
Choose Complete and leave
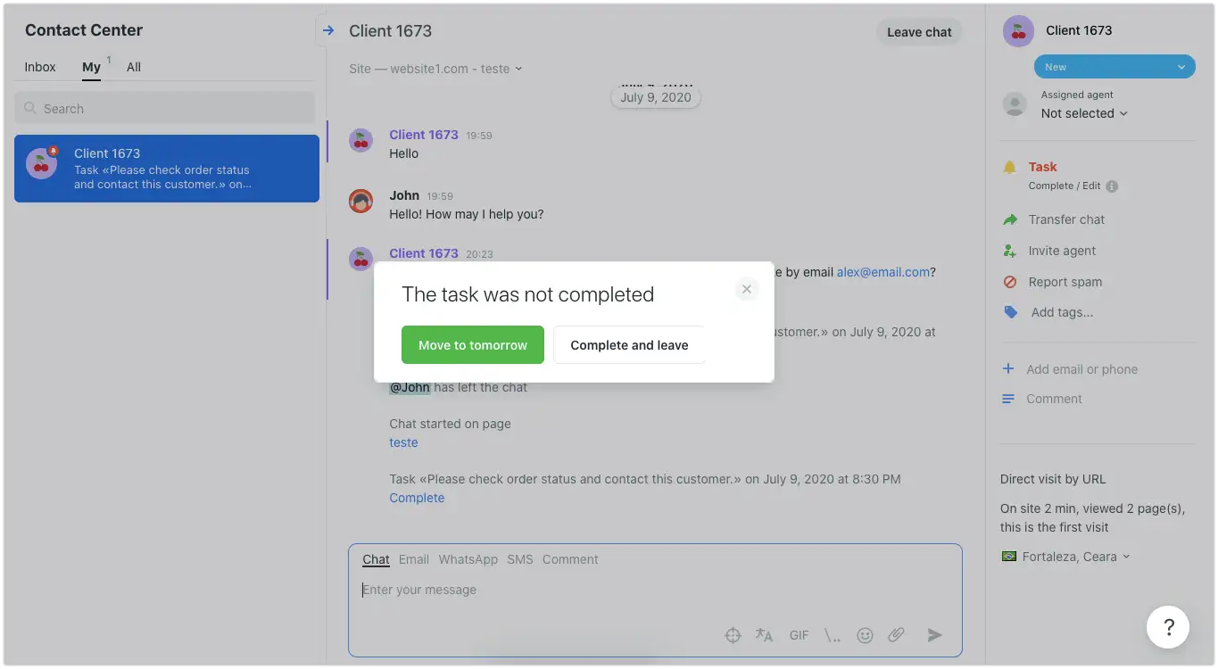[x=629, y=345]
